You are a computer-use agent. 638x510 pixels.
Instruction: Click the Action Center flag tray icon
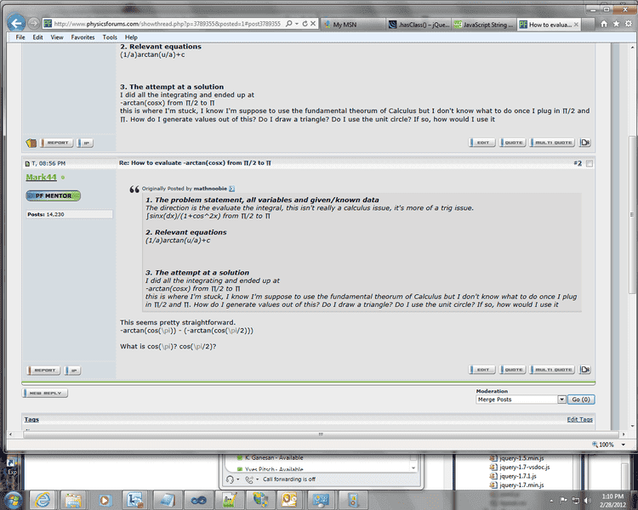(563, 500)
